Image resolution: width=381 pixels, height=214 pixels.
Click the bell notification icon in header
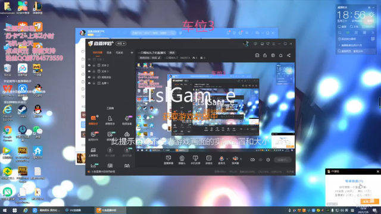[x=280, y=55]
